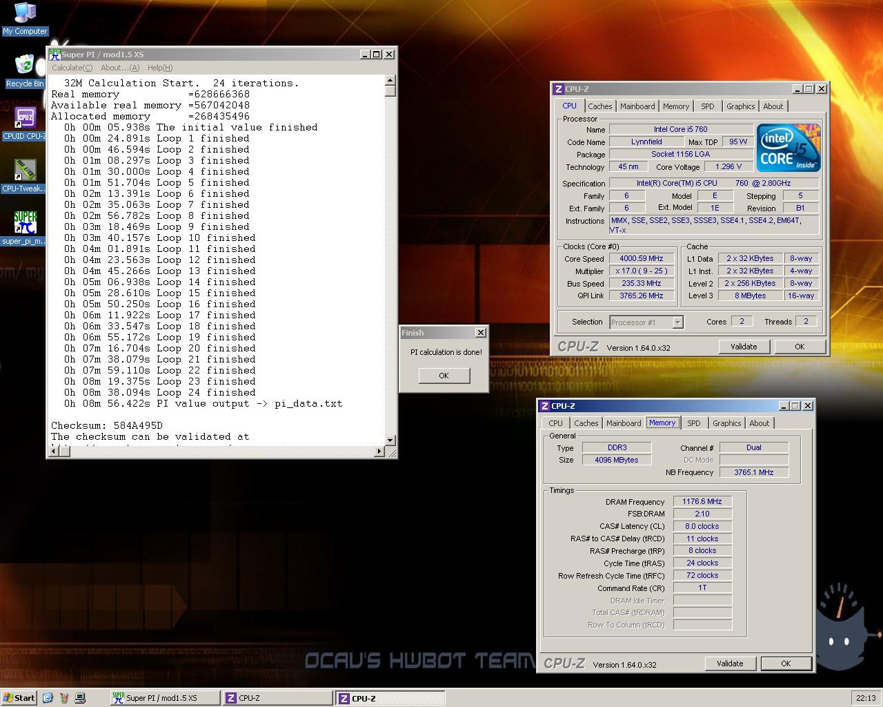Select Mainboard tab in bottom CPU-Z window
The image size is (883, 707).
[624, 423]
